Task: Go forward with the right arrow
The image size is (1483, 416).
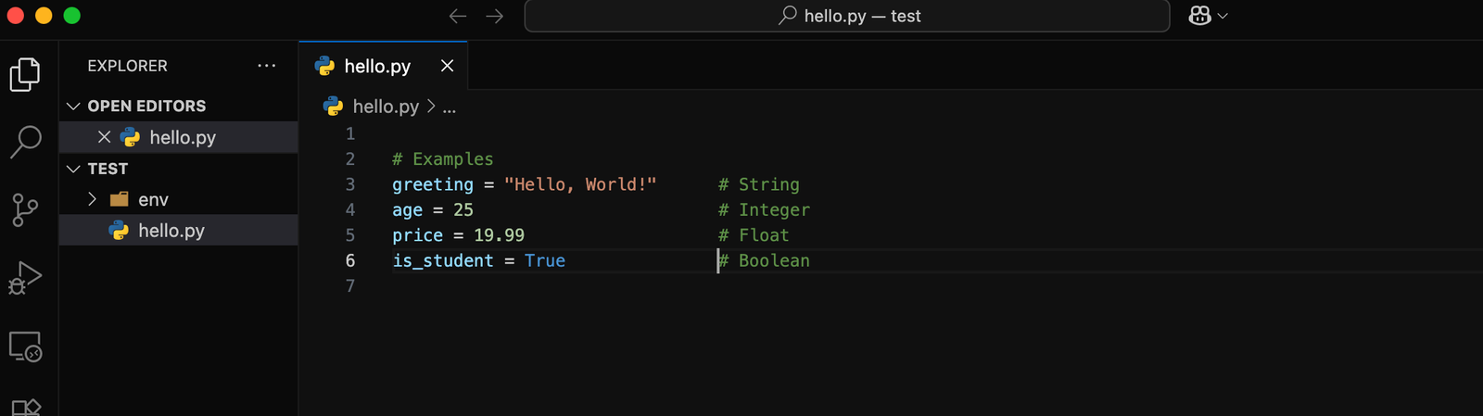Action: pos(495,16)
